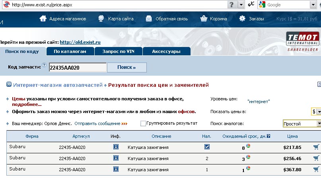The height and width of the screenshot is (178, 321).
Task: Click Отправить сообщение link to message the manager
Action: [x=97, y=124]
